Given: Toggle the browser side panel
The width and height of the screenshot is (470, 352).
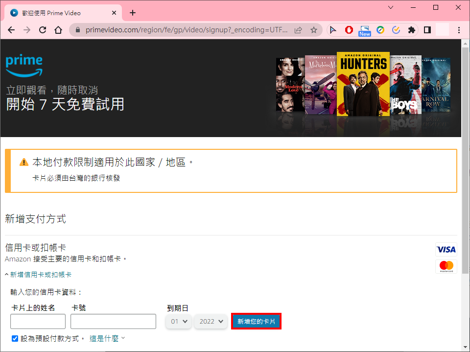Looking at the screenshot, I should [x=427, y=30].
